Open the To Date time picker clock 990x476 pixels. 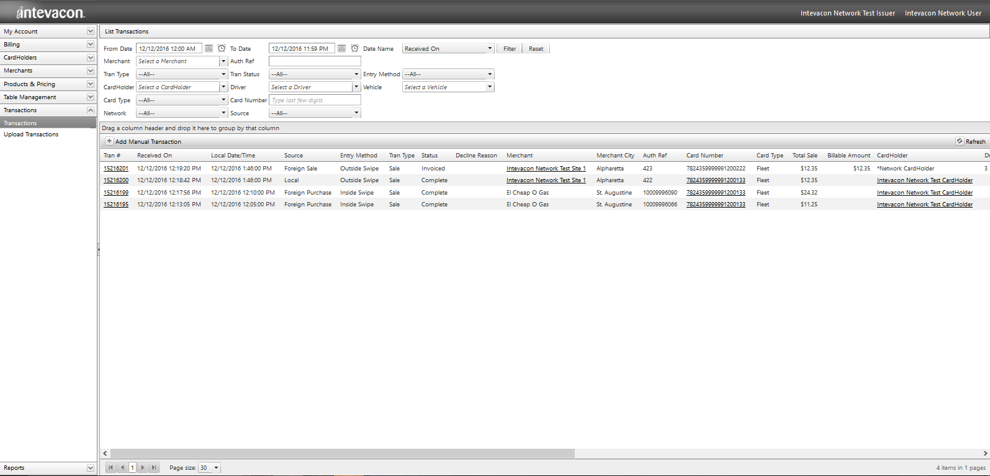click(x=354, y=48)
